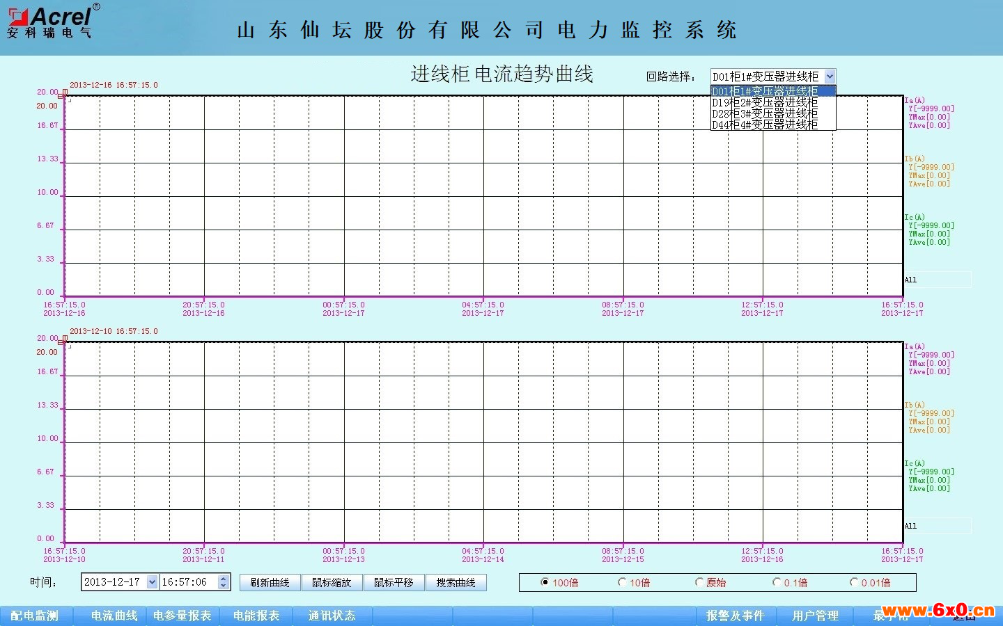Image resolution: width=1003 pixels, height=626 pixels.
Task: Click YAve[0.00] under Ic(A) in lower chart
Action: pos(929,488)
